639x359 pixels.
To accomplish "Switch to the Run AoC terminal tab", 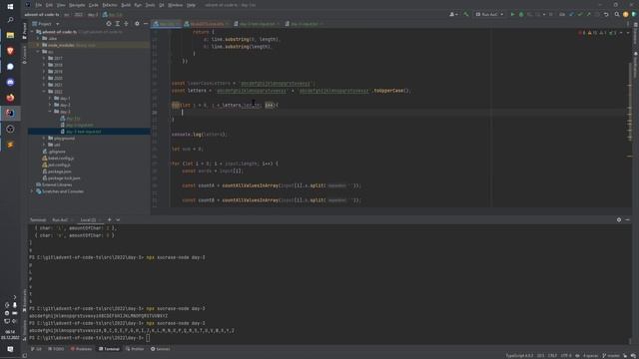I will pos(60,219).
